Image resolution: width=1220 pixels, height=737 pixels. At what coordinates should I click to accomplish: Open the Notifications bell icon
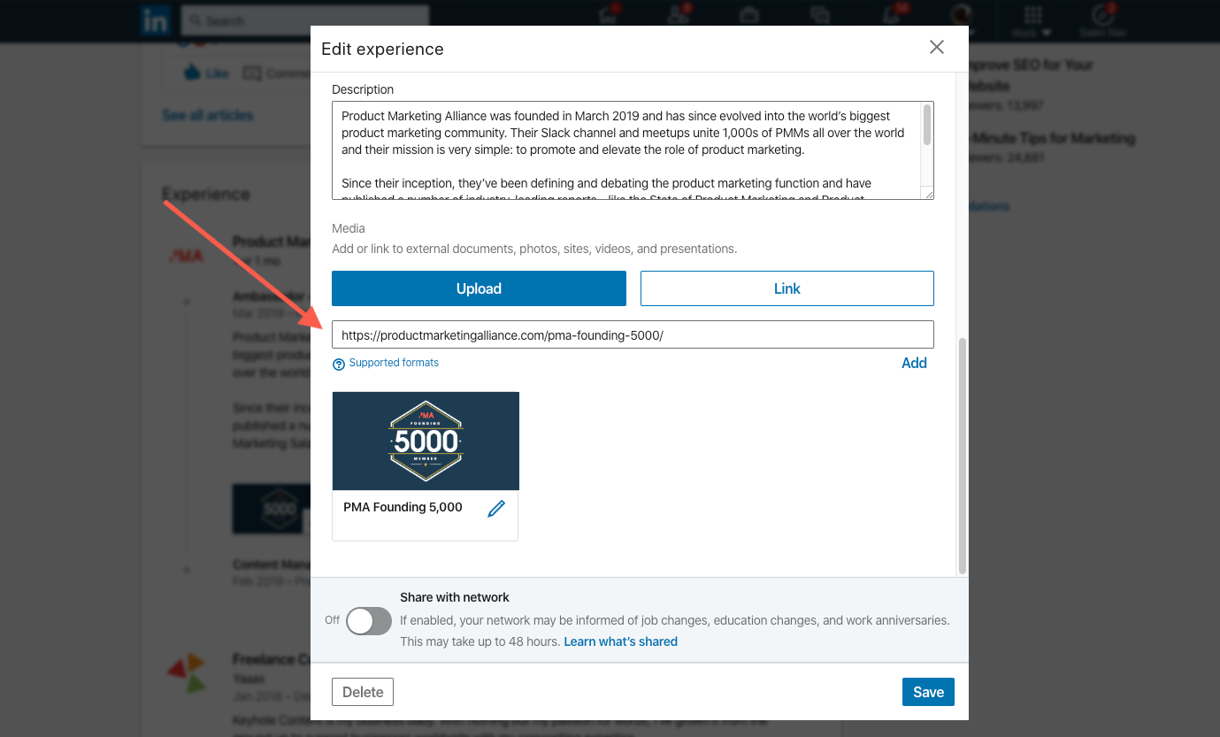[892, 16]
